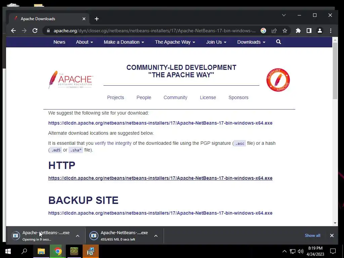344x258 pixels.
Task: Click the HTTP section download link
Action: [x=160, y=178]
